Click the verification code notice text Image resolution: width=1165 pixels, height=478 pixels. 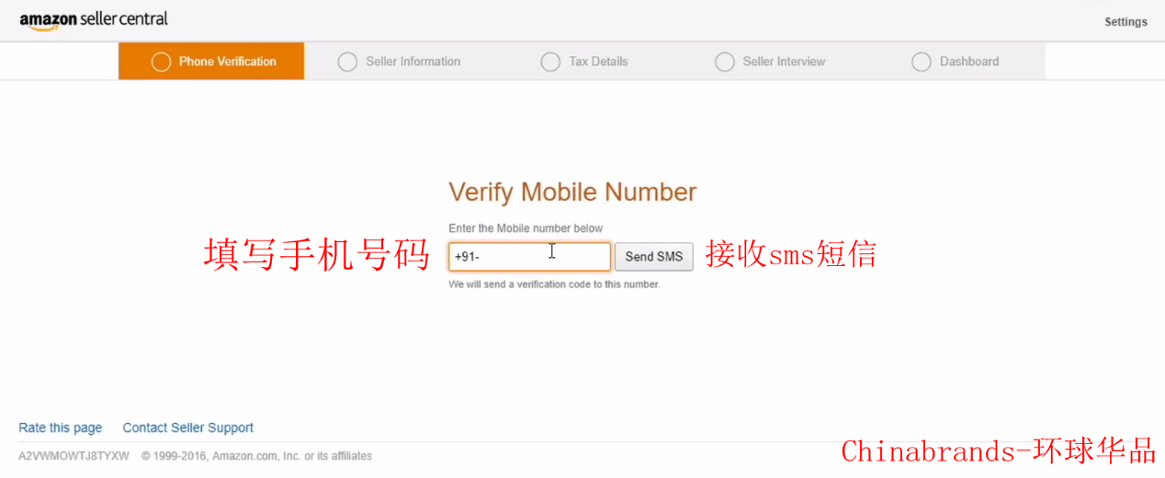pos(554,284)
